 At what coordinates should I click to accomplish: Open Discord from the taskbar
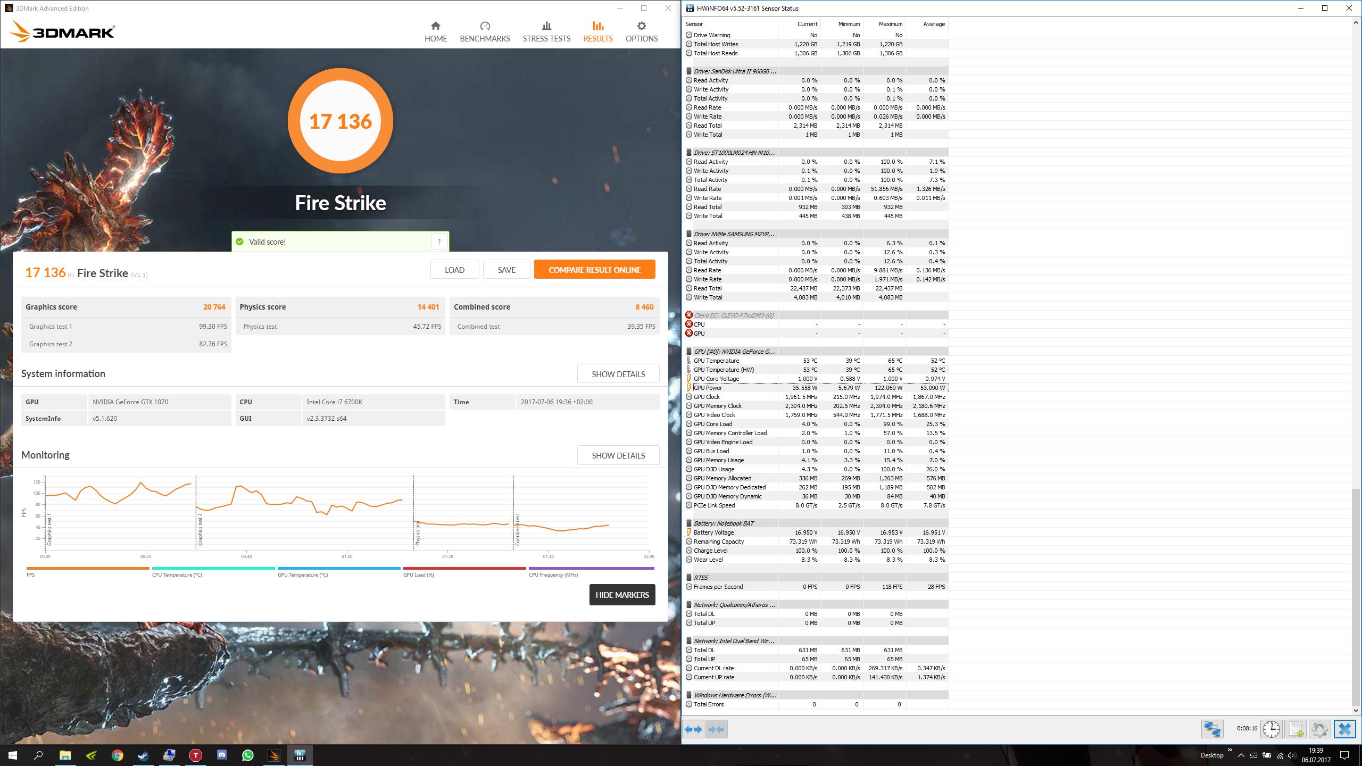(222, 755)
